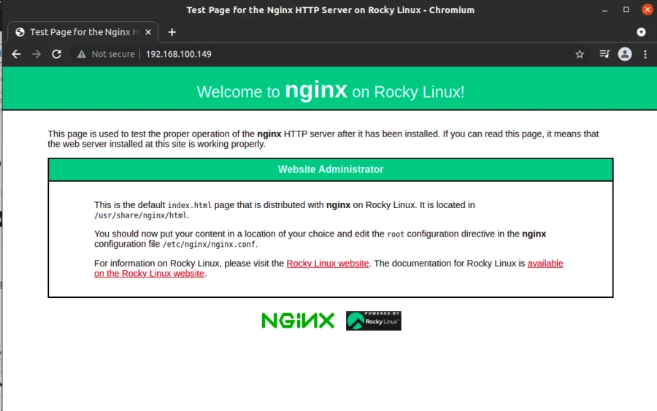Close the Chromium window

coord(648,9)
